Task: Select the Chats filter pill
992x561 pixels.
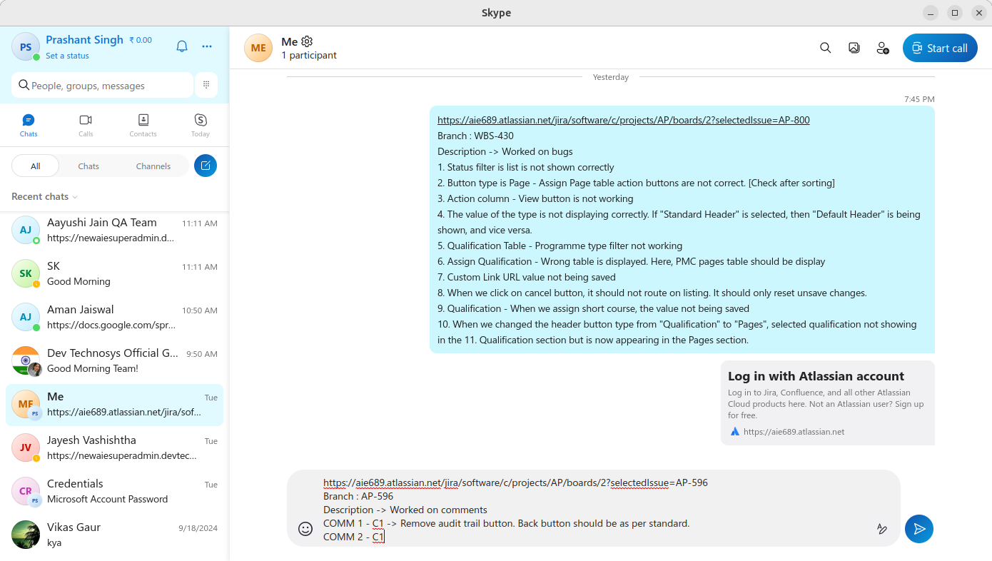Action: [88, 166]
